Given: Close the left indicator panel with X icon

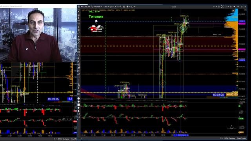Looking at the screenshot, I should [x=71, y=119].
